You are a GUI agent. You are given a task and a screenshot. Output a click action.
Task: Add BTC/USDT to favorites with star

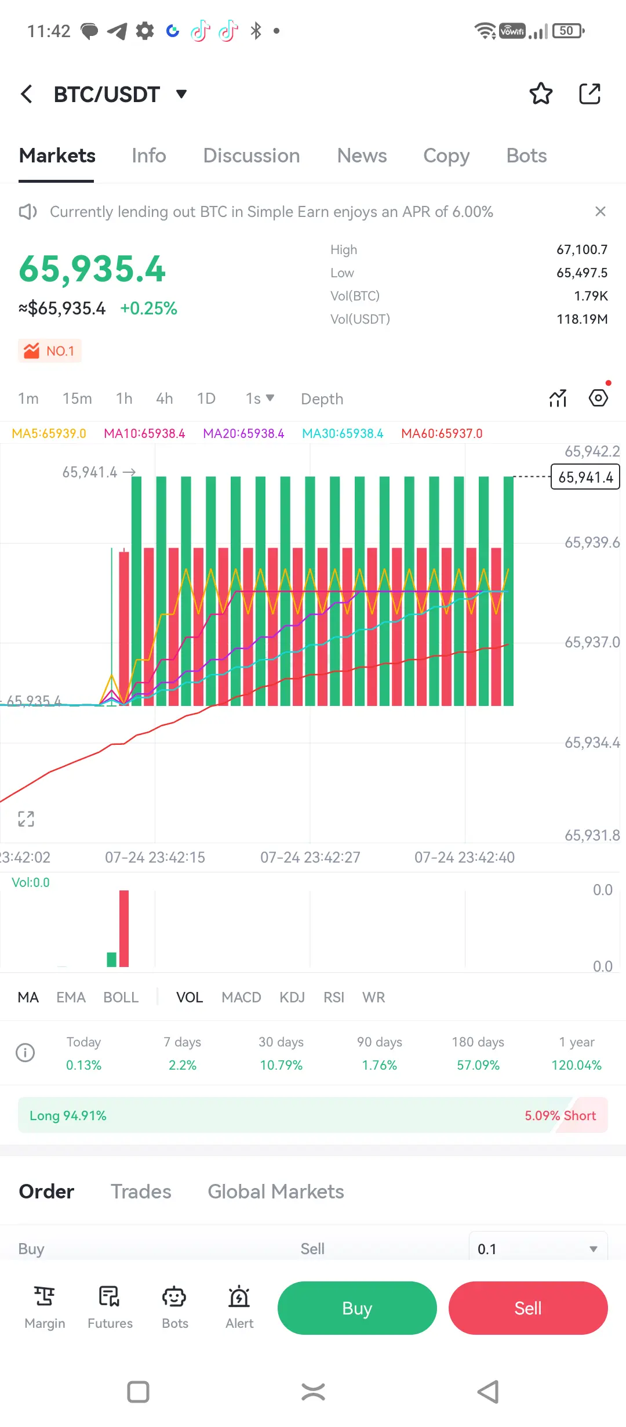[541, 93]
